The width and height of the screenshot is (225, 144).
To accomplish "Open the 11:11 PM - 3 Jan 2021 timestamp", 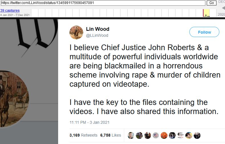I will coord(89,122).
